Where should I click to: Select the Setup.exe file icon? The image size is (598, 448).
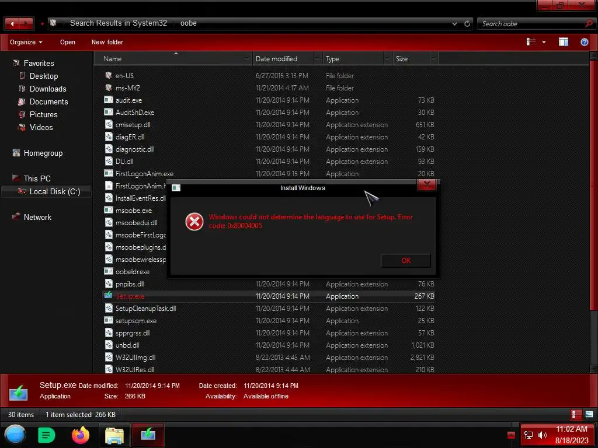click(109, 296)
